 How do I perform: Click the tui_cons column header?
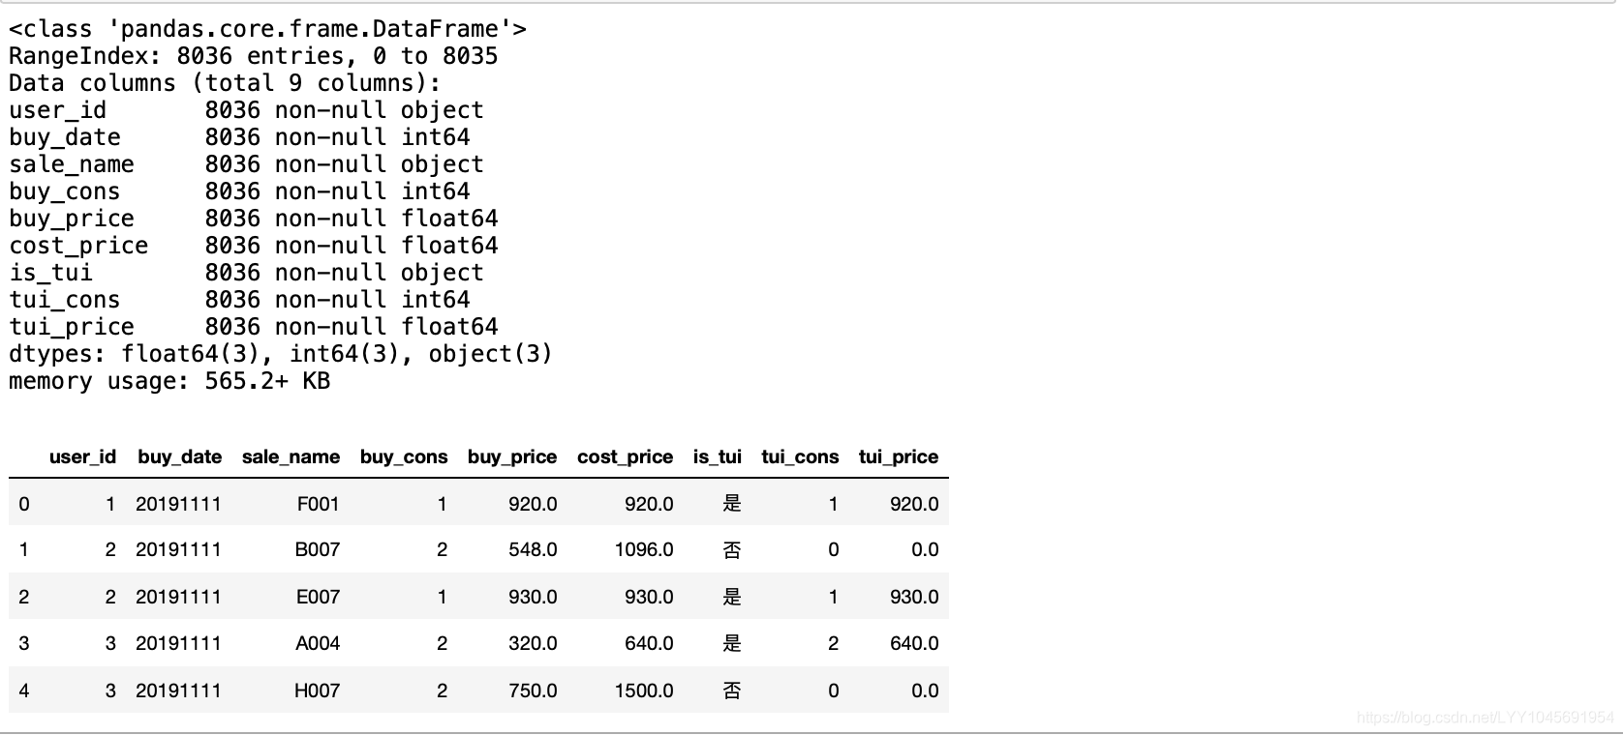coord(800,456)
